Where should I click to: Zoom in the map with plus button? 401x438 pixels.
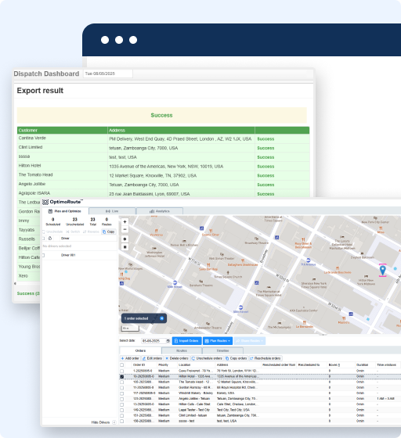[125, 222]
